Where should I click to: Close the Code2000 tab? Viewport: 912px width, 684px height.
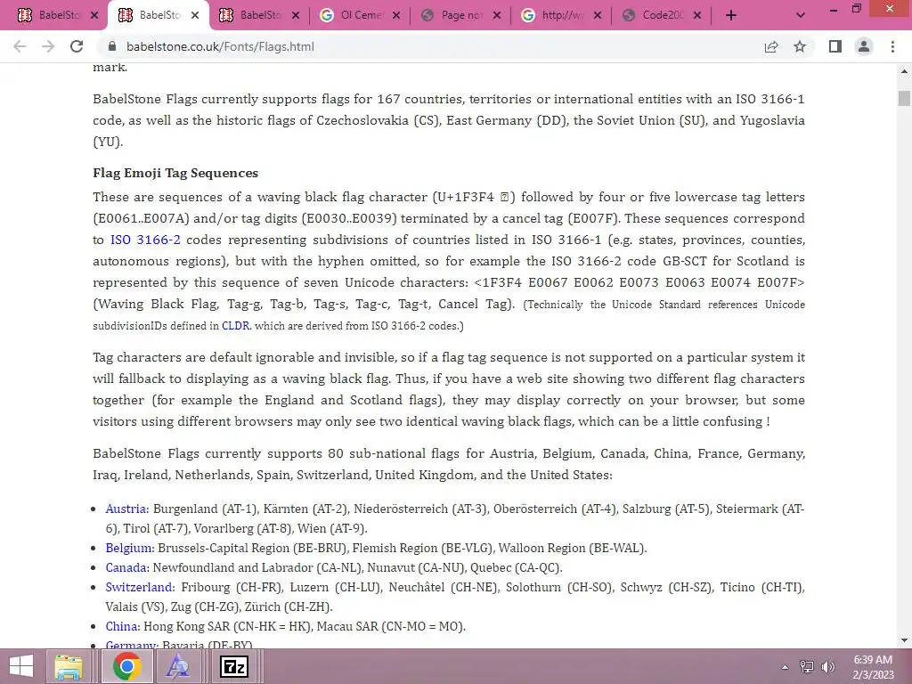(x=698, y=16)
